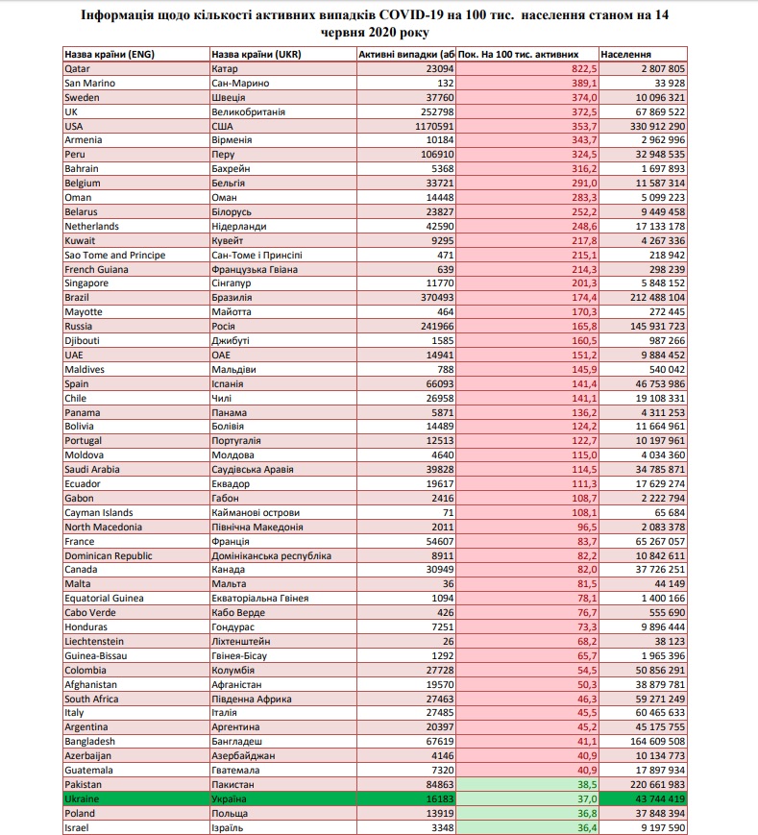Image resolution: width=758 pixels, height=835 pixels.
Task: Click the highlighted Ukraine row name
Action: [136, 798]
